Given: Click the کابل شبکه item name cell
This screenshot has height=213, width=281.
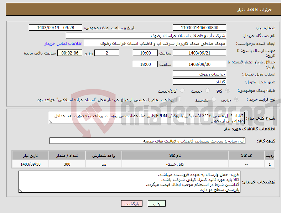Looking at the screenshot, I should (175, 164).
